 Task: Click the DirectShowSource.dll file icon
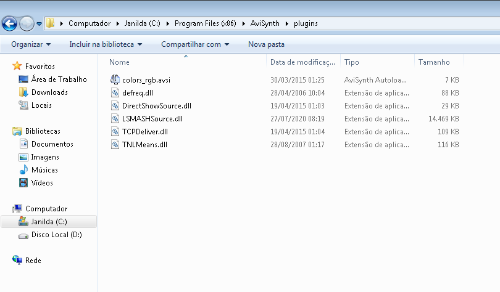tap(115, 105)
